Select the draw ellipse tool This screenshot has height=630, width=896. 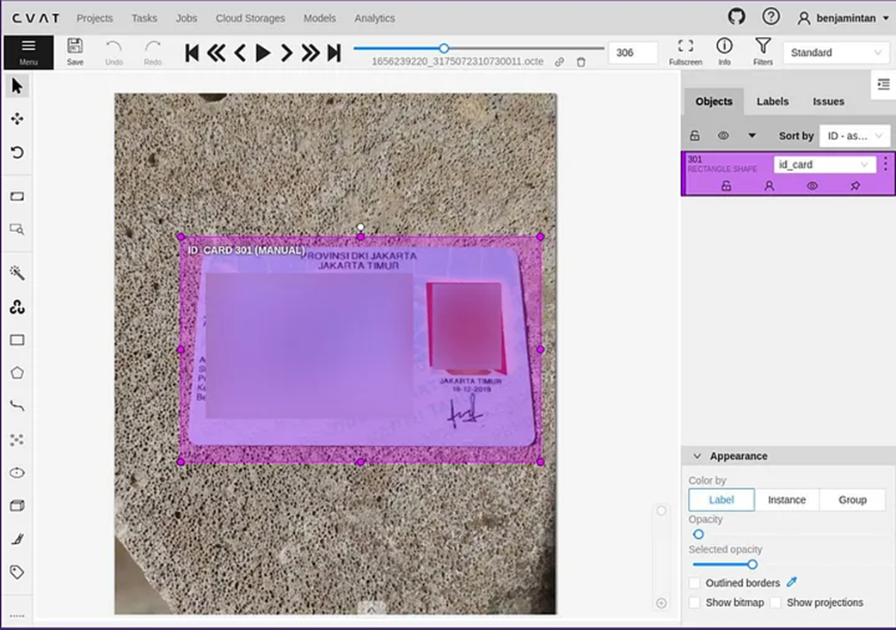pyautogui.click(x=16, y=473)
